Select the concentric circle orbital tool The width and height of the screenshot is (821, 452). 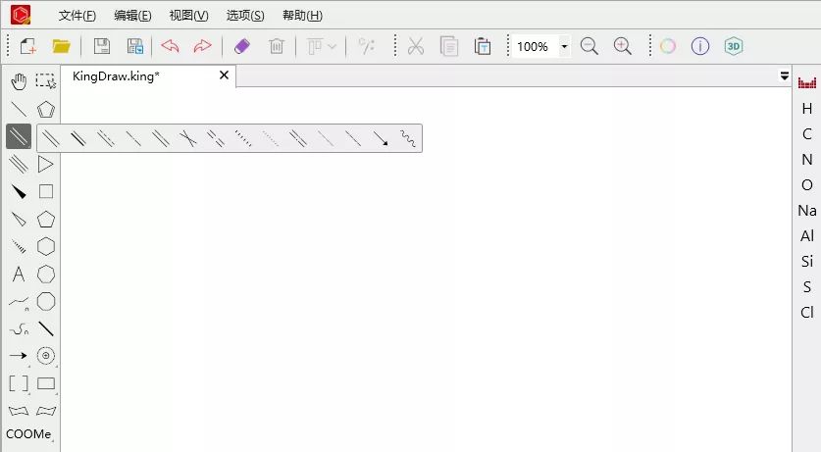tap(46, 356)
